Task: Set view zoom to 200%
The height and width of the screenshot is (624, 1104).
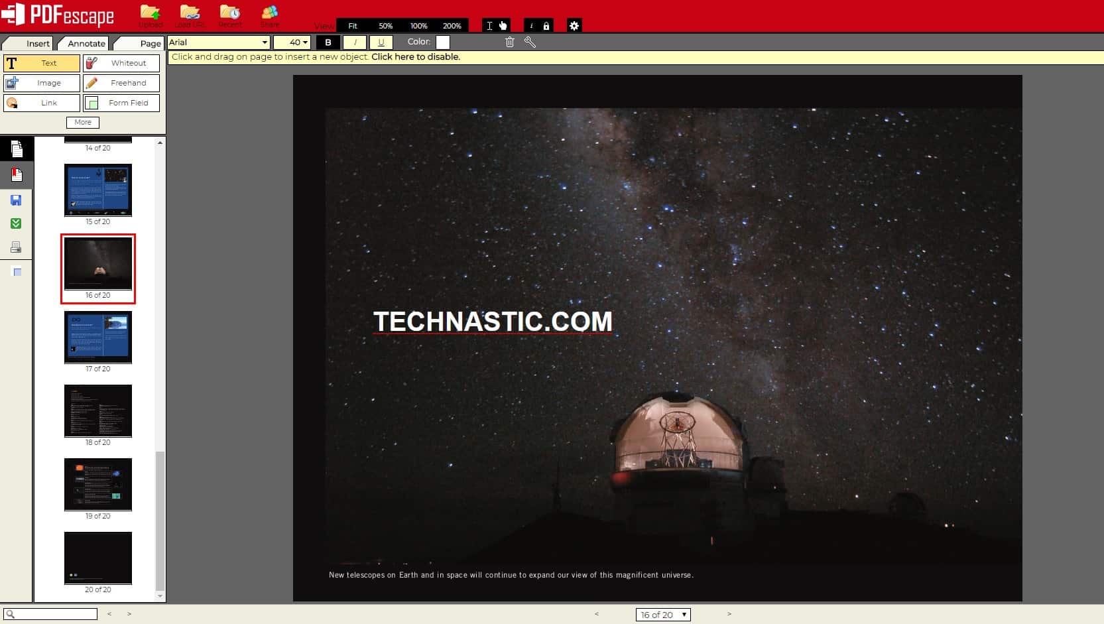Action: [x=452, y=26]
